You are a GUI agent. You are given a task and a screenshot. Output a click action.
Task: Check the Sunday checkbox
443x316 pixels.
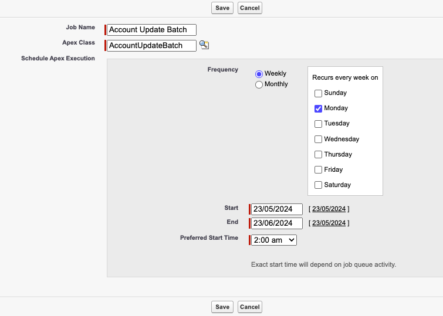point(318,93)
